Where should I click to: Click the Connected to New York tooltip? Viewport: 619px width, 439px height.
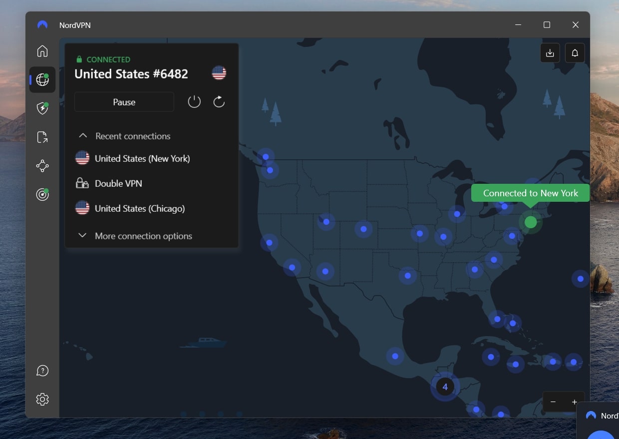tap(530, 193)
